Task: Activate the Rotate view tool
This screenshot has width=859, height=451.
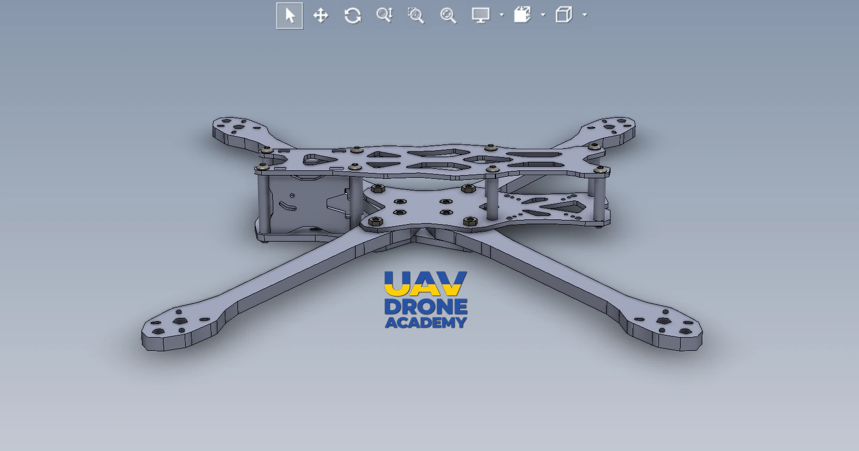Action: pyautogui.click(x=352, y=15)
